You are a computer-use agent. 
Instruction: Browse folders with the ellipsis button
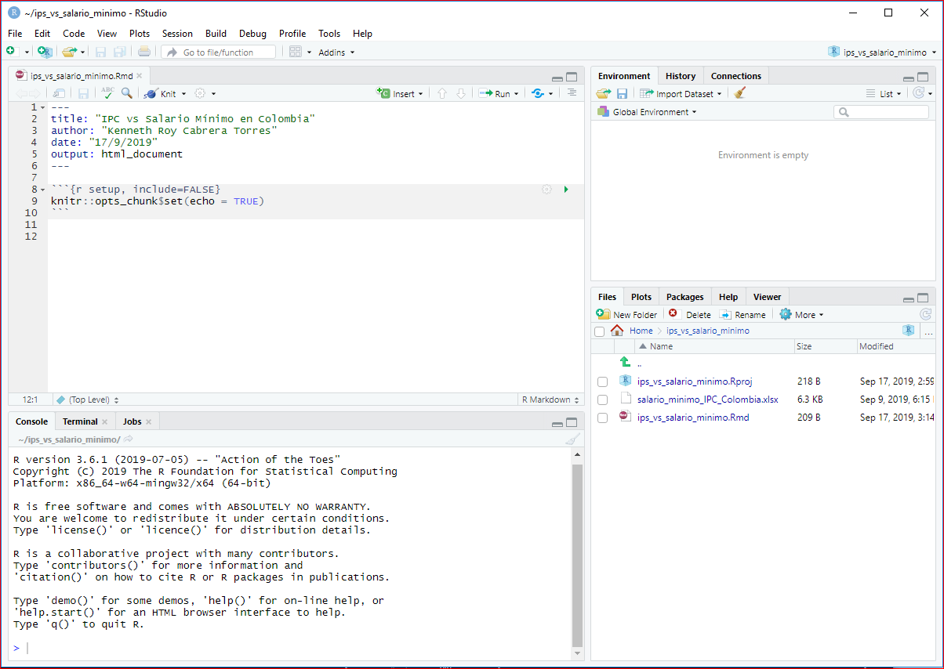pos(928,332)
